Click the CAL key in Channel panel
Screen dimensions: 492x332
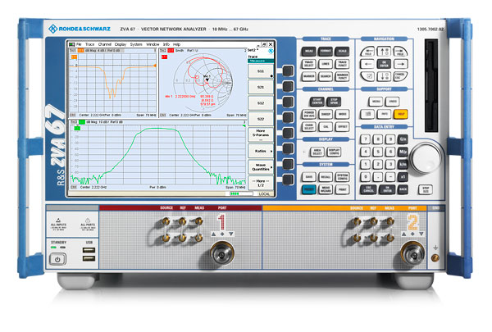(326, 126)
